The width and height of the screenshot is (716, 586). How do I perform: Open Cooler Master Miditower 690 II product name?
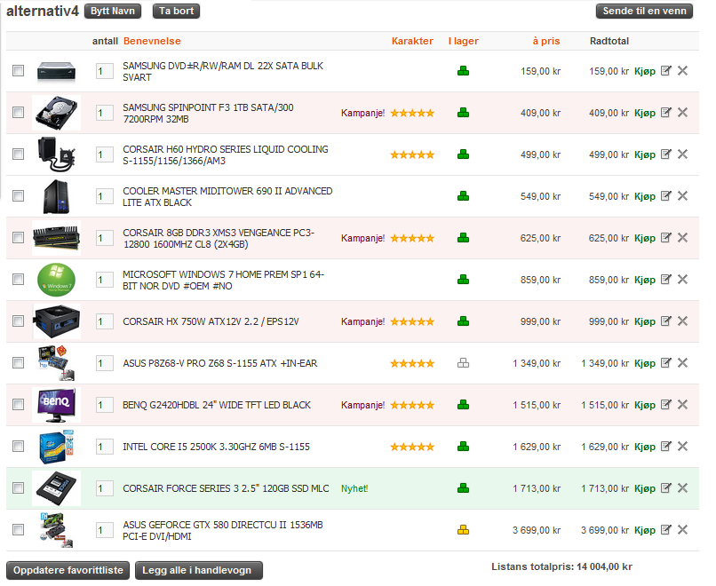(227, 197)
